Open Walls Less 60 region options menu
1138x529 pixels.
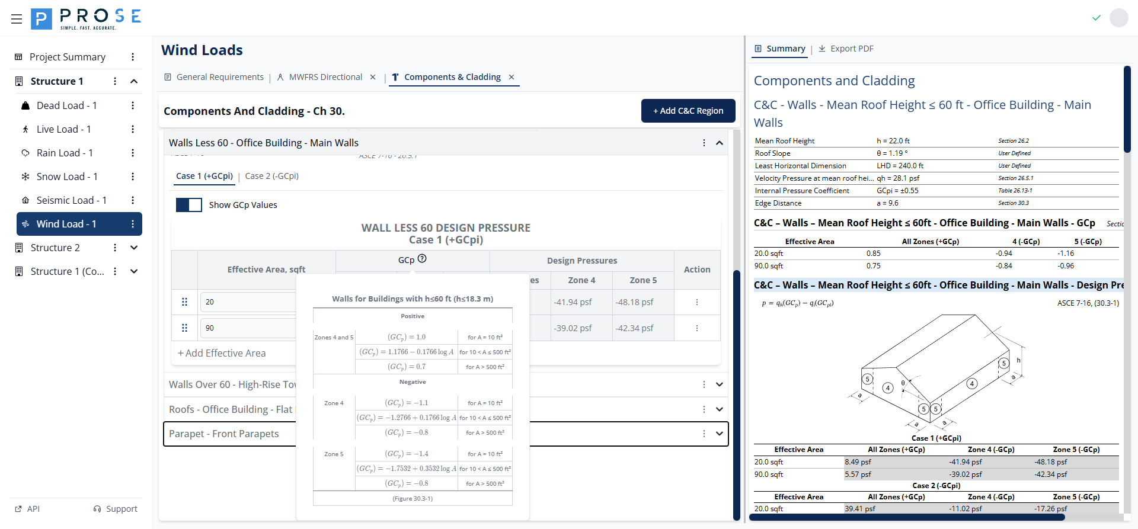point(704,143)
